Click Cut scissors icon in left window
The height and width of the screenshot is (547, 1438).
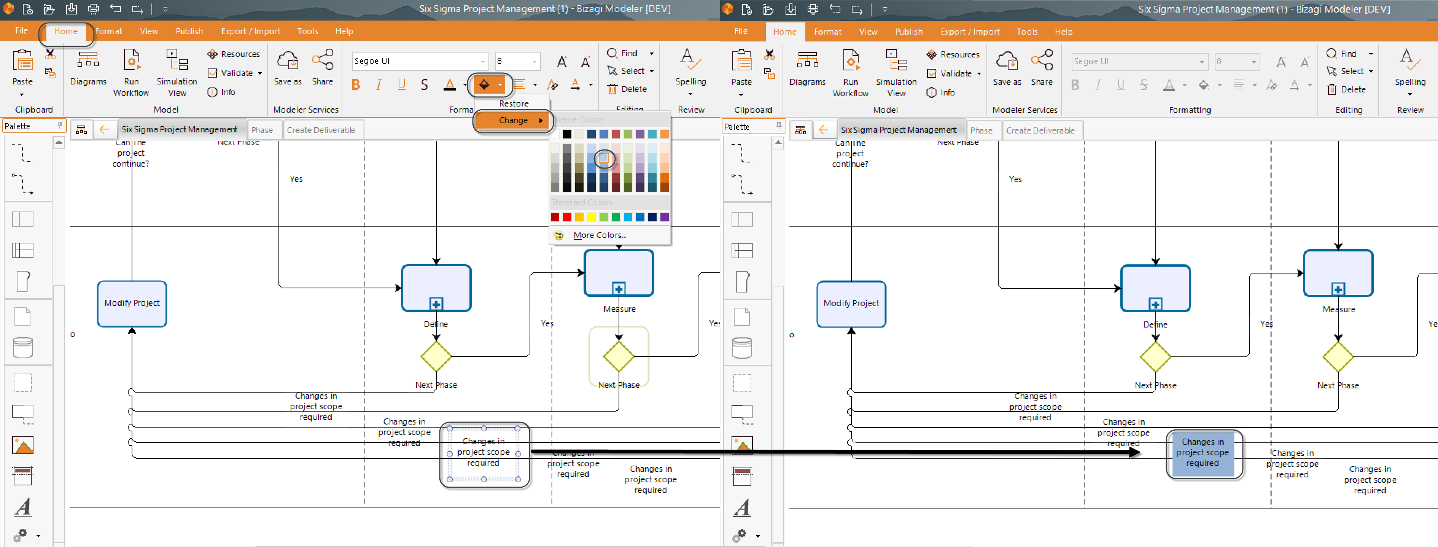50,54
